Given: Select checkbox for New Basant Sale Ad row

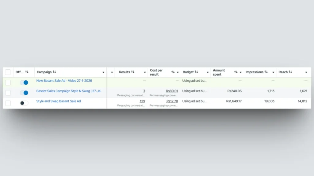Looking at the screenshot, I should coord(8,82).
